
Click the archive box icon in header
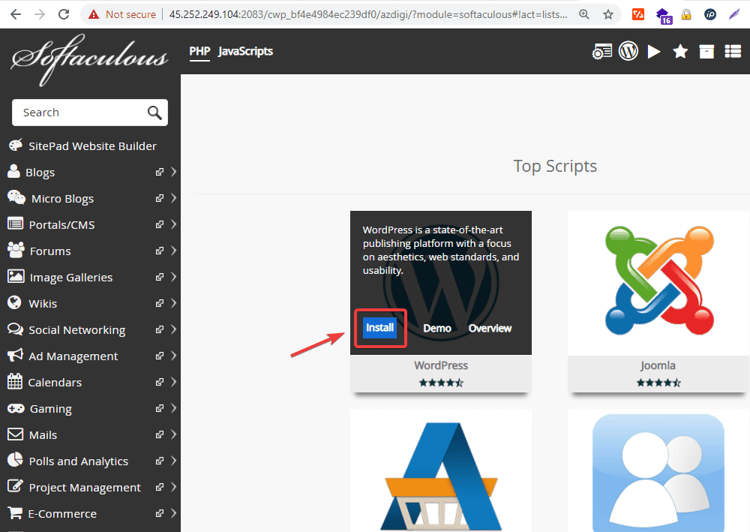click(706, 51)
